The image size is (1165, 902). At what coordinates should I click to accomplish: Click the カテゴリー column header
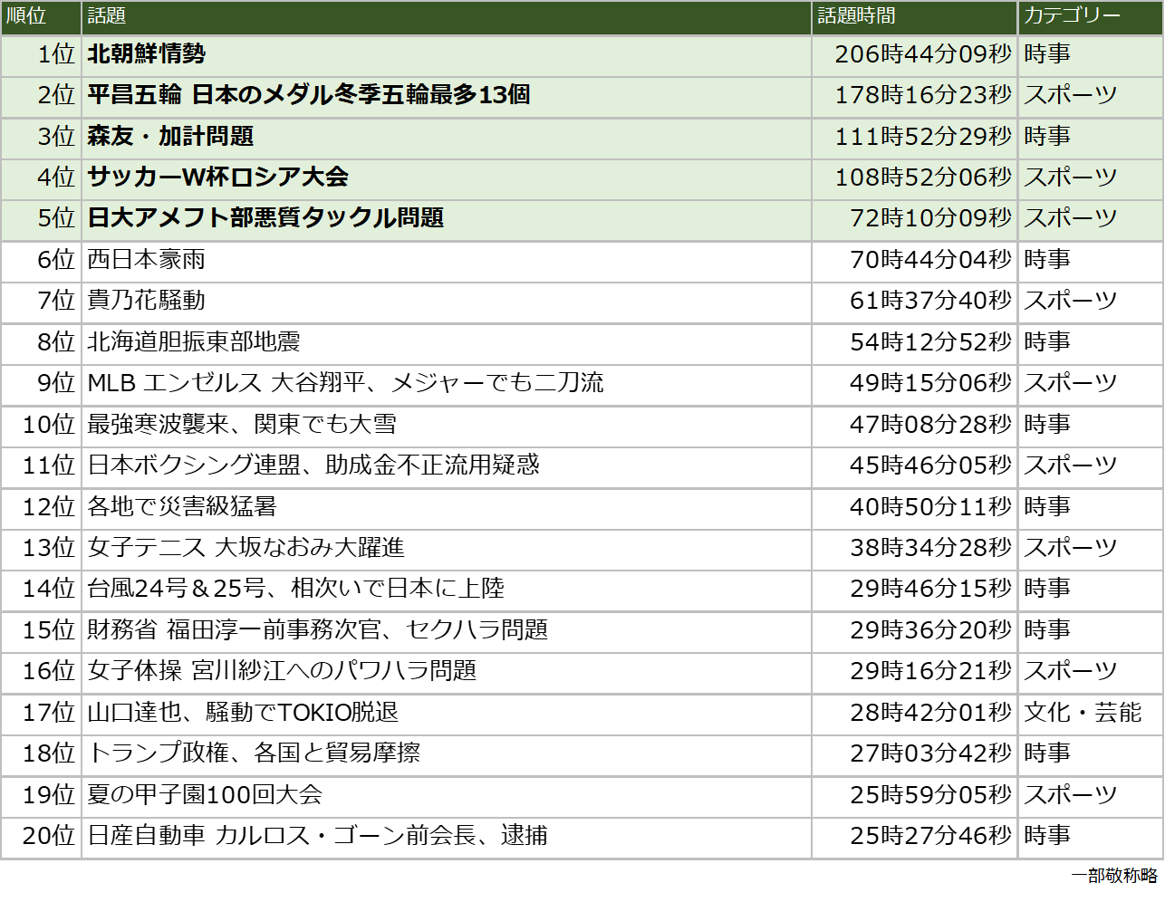pos(1072,16)
